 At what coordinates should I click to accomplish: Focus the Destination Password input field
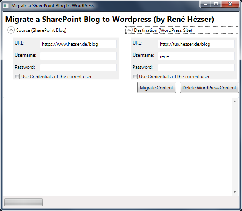(x=196, y=68)
